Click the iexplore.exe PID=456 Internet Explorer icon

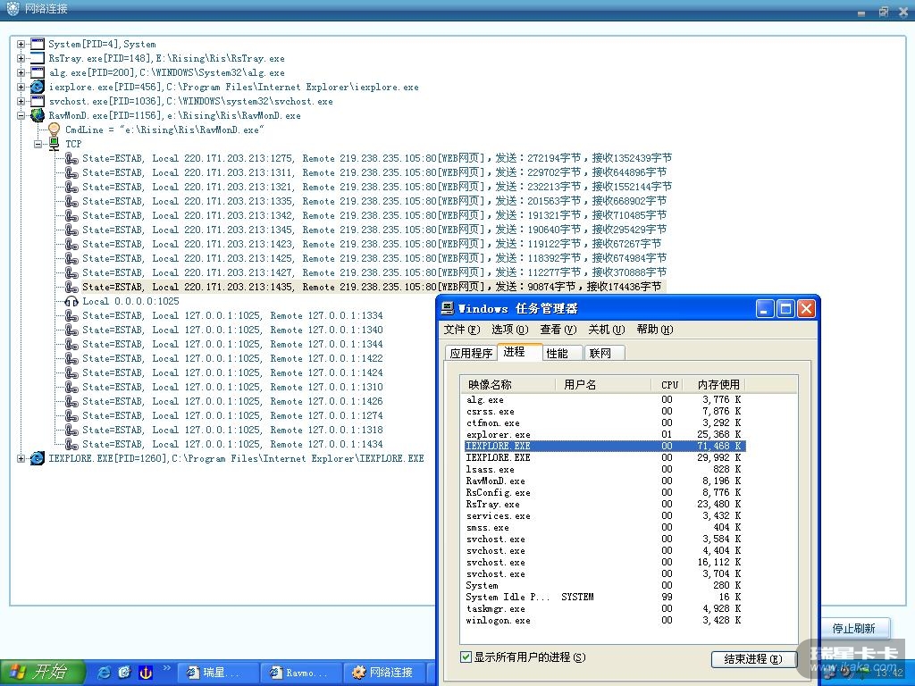point(38,87)
